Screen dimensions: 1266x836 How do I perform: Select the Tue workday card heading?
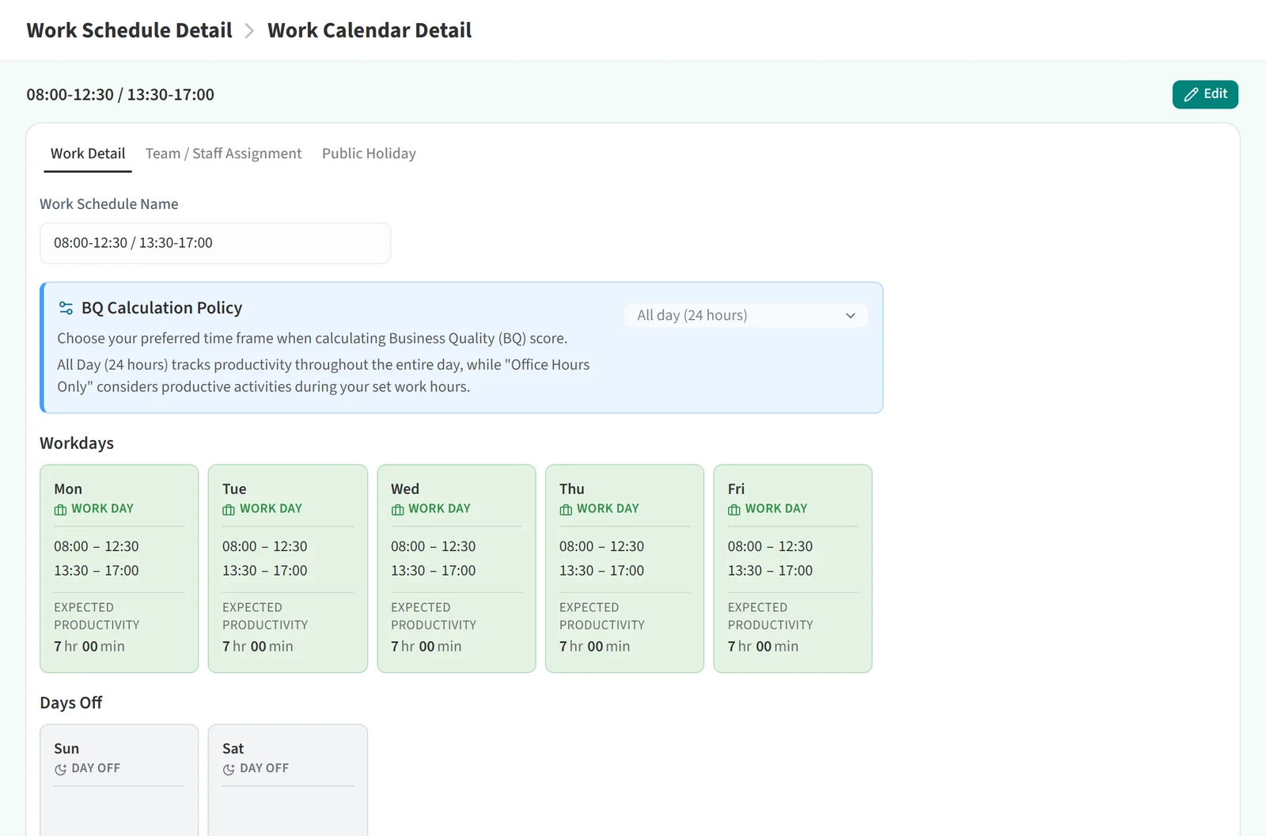[234, 489]
